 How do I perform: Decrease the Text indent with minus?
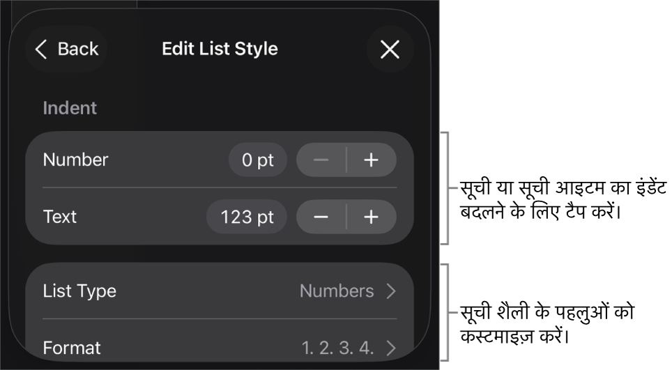(321, 217)
